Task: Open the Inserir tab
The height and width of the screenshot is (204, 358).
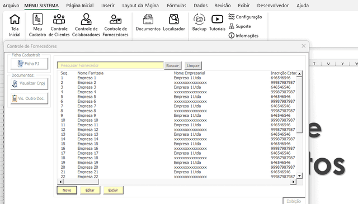Action: click(108, 6)
